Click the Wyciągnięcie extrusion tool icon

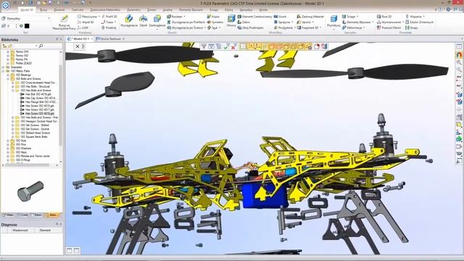pyautogui.click(x=129, y=21)
